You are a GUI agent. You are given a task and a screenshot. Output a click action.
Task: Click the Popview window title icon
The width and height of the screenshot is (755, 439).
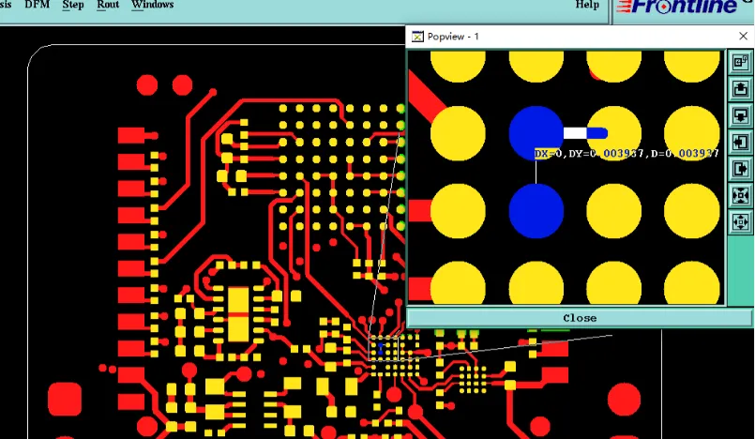[x=417, y=37]
